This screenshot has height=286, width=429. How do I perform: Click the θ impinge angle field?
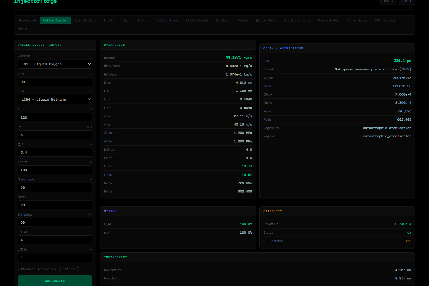pyautogui.click(x=55, y=223)
